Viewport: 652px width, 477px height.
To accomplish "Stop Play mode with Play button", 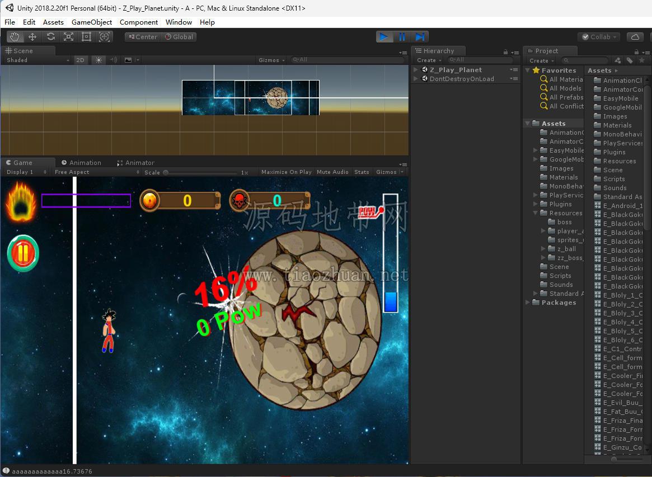I will (384, 37).
